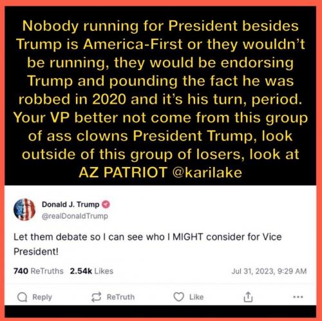The image size is (322, 321).
Task: Click the Like button label
Action: (196, 297)
